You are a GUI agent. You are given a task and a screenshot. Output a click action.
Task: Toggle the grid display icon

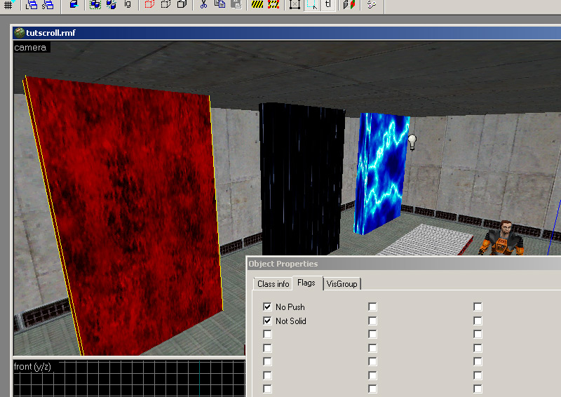coord(8,4)
